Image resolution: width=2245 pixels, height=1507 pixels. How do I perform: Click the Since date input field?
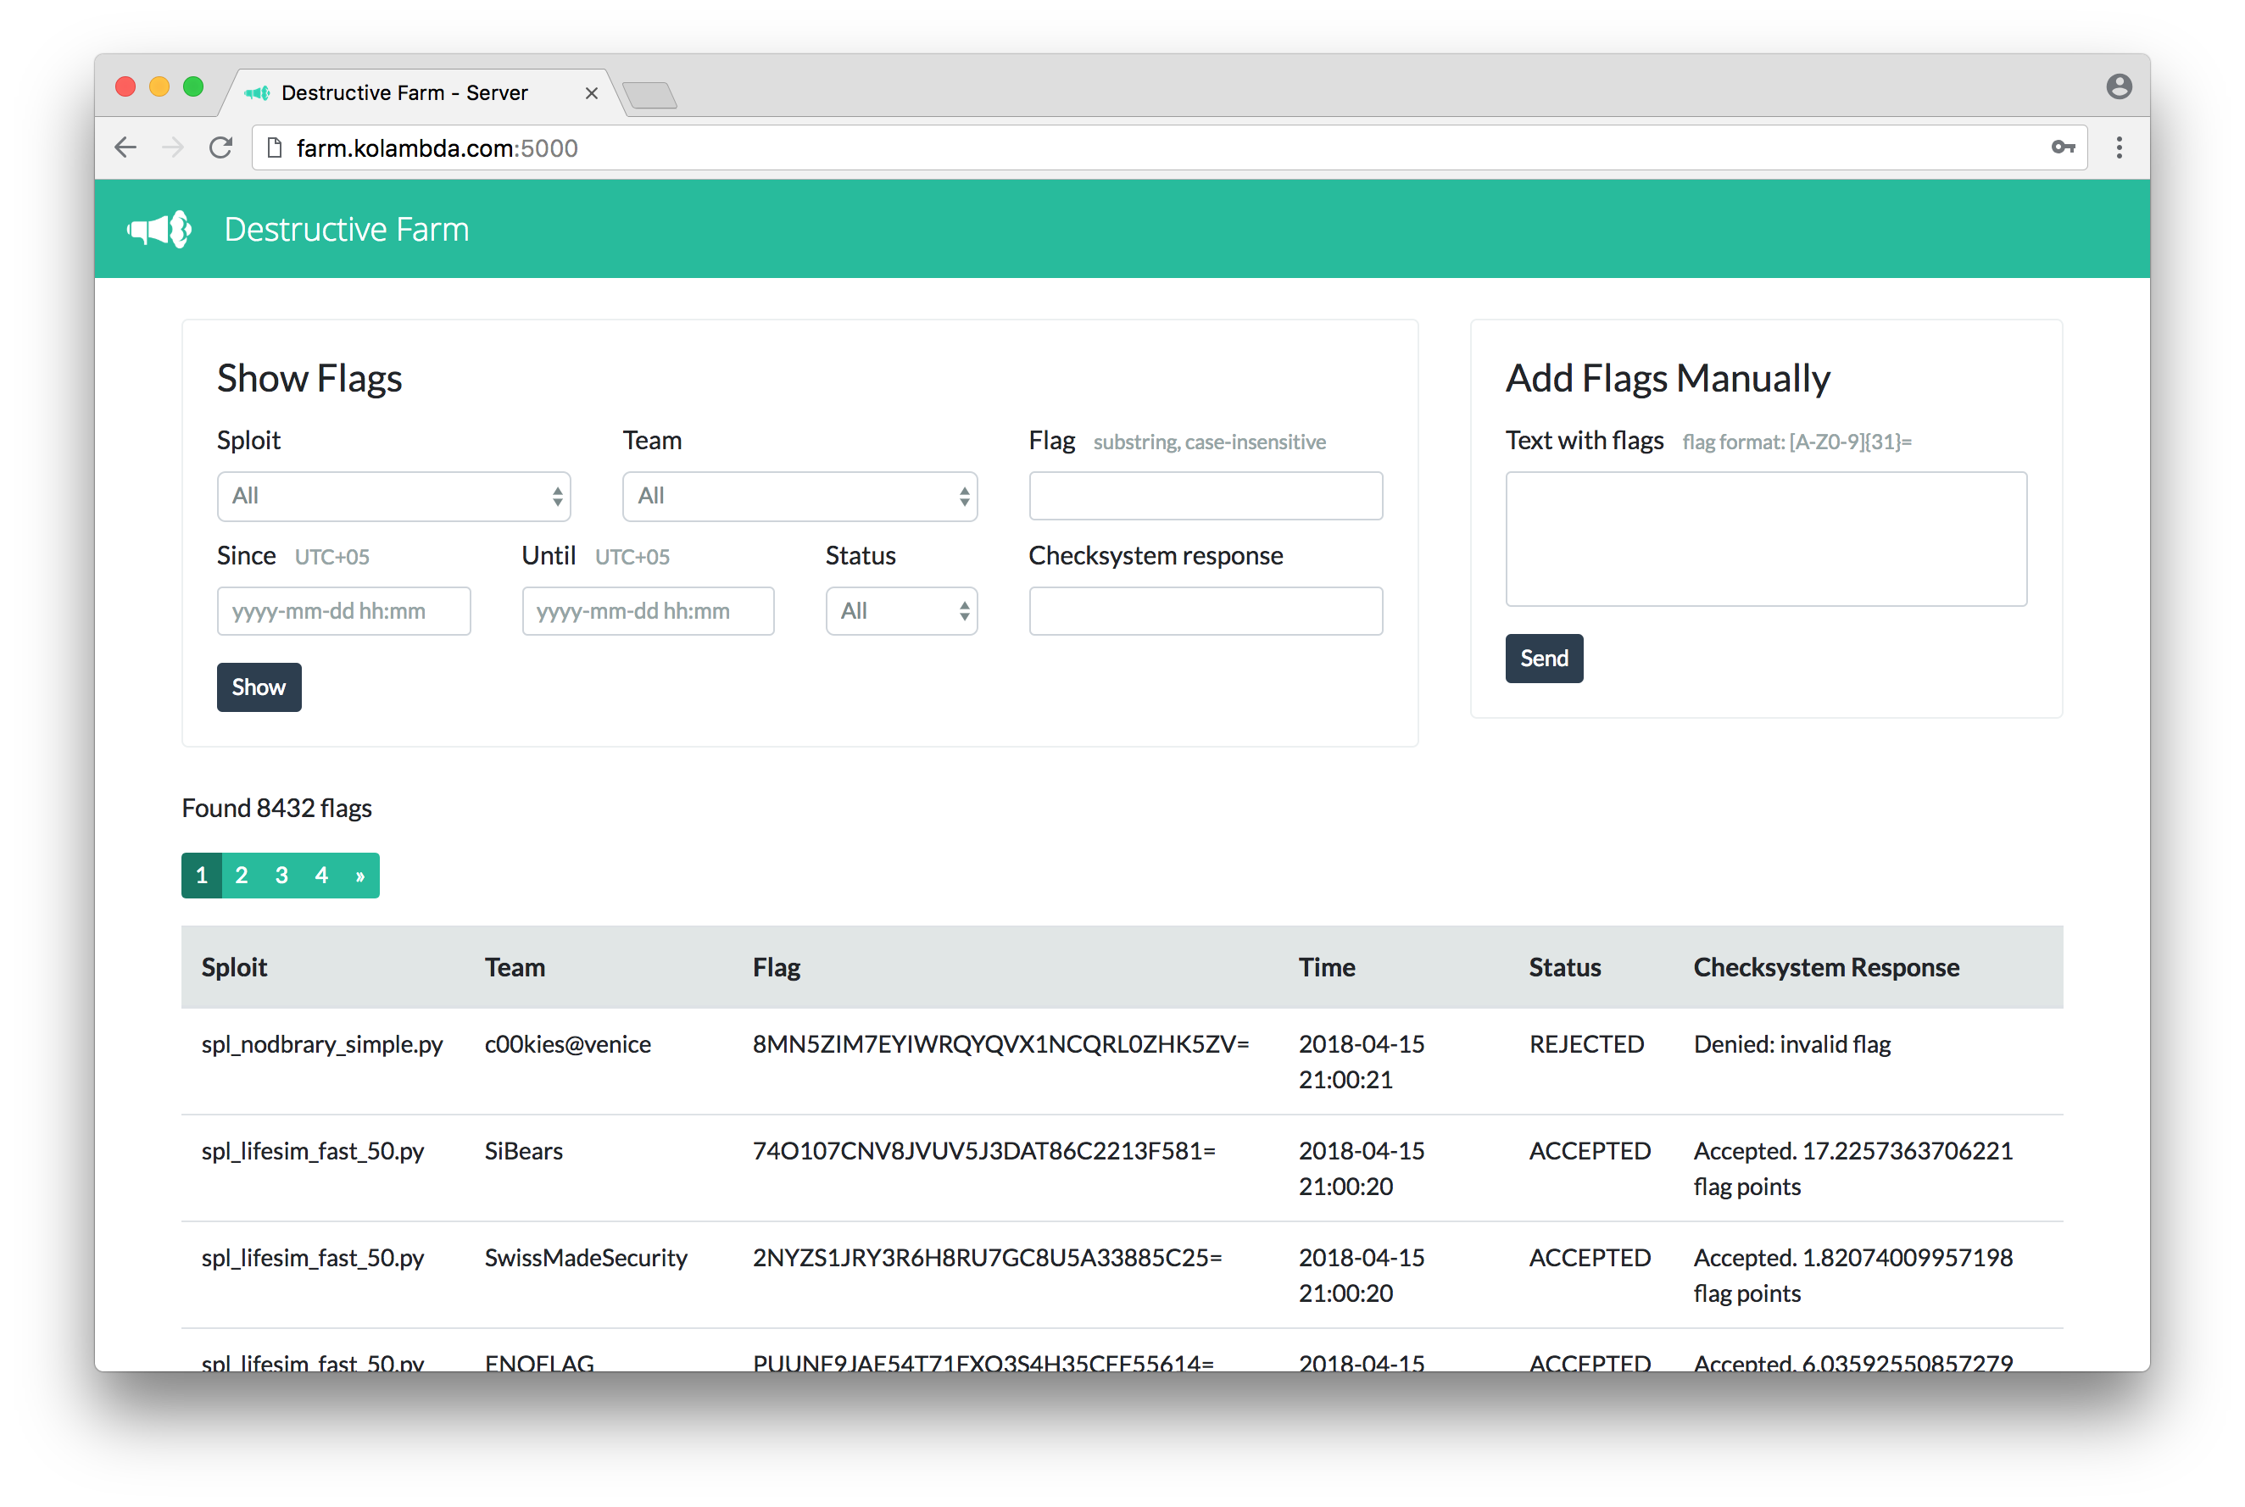click(344, 611)
